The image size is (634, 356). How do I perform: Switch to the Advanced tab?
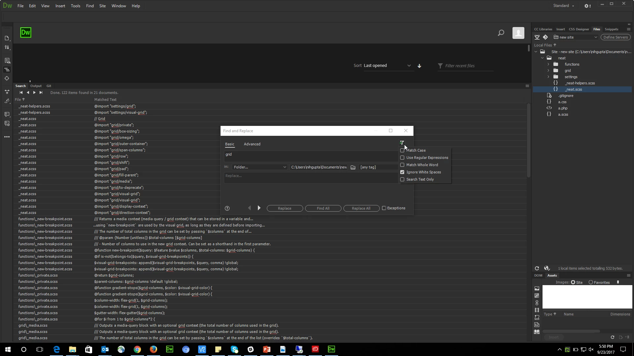(252, 144)
